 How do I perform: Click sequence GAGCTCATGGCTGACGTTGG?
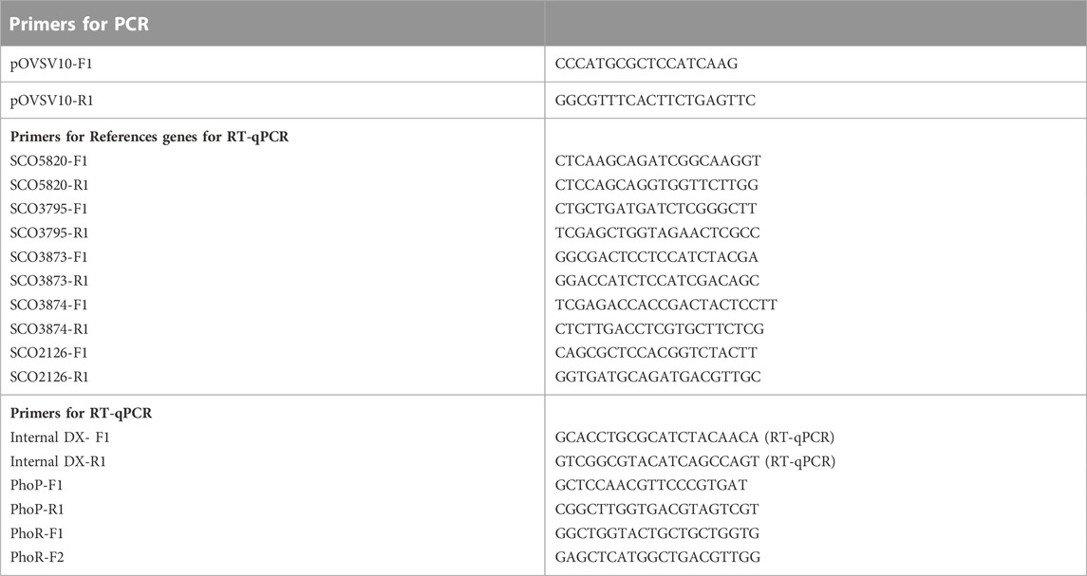point(658,557)
